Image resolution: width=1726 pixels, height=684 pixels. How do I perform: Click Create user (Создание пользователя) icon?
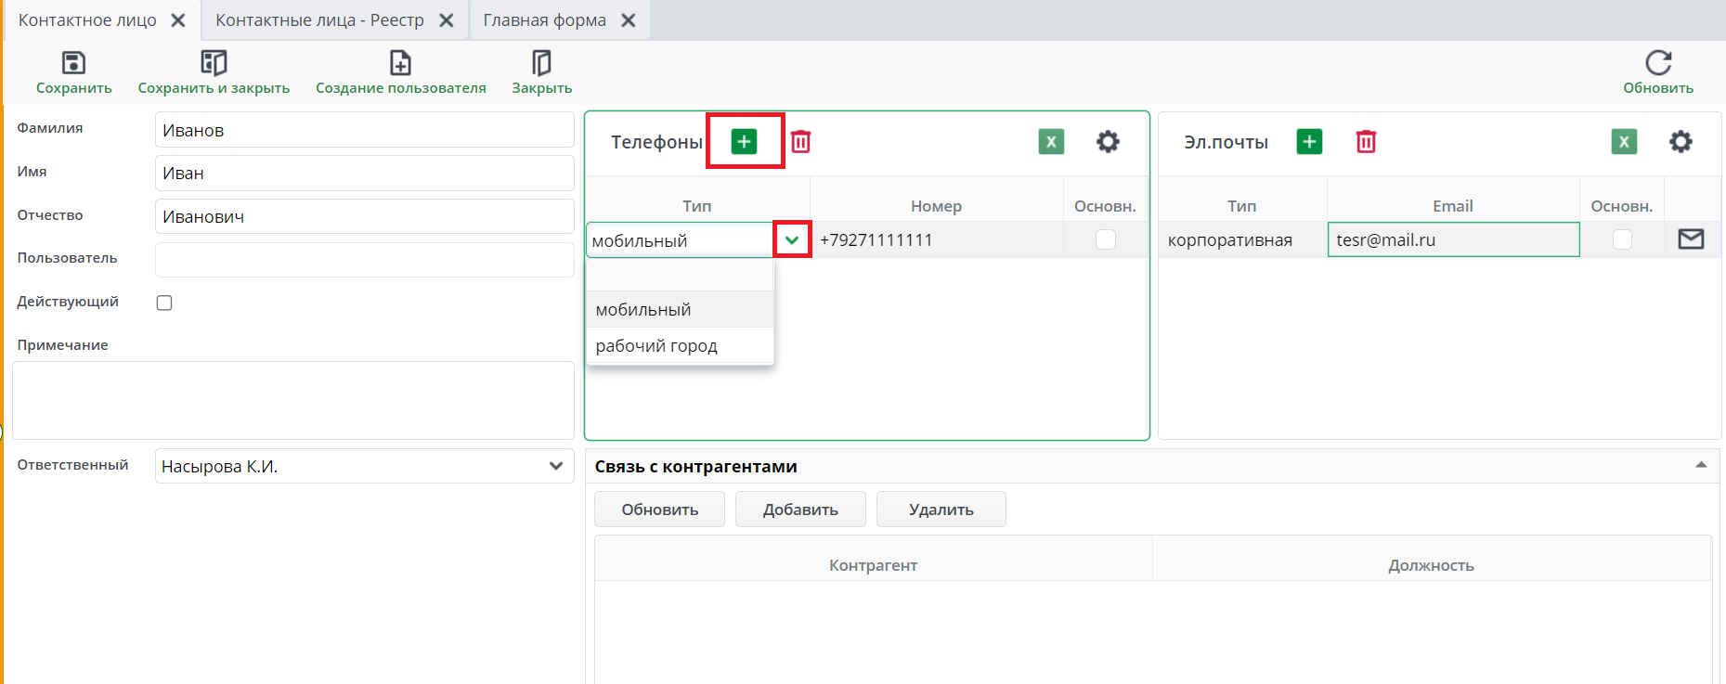pyautogui.click(x=400, y=63)
